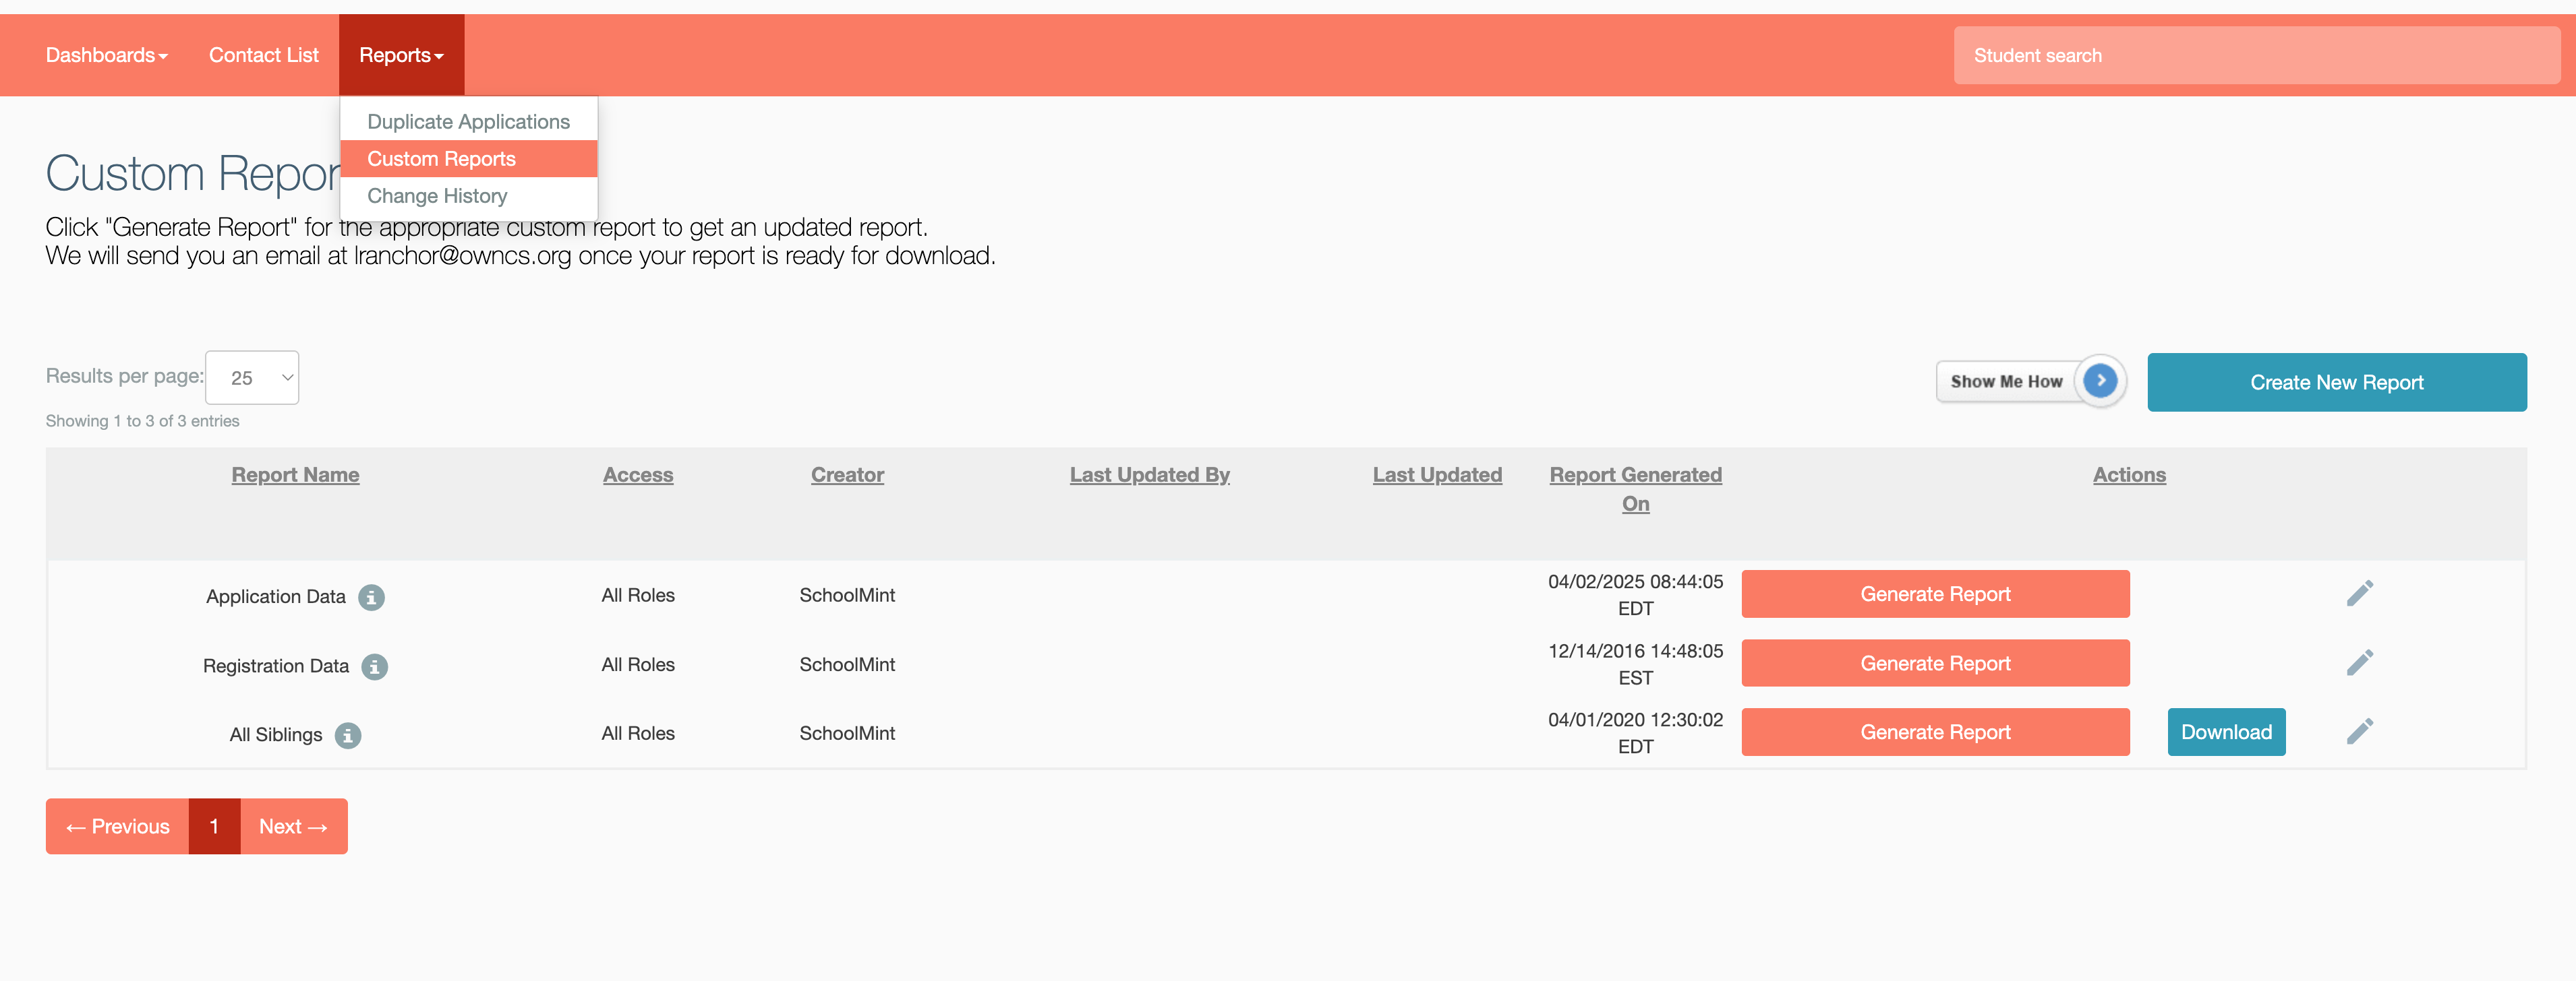Download the All Siblings report
This screenshot has height=981, width=2576.
coord(2226,732)
